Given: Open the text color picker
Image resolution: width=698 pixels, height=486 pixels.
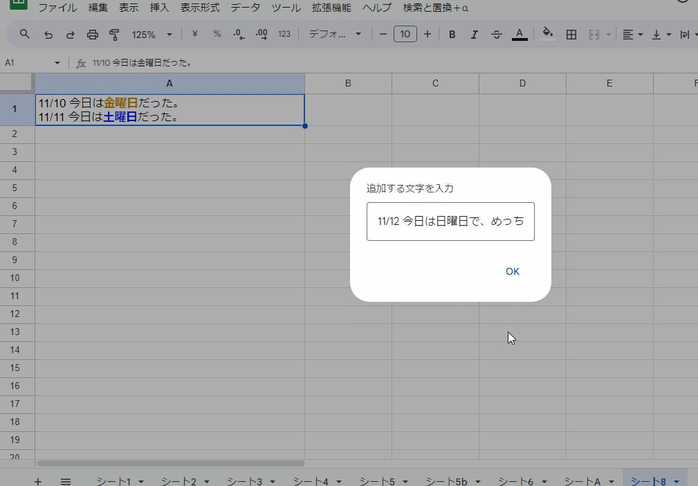Looking at the screenshot, I should click(x=520, y=35).
